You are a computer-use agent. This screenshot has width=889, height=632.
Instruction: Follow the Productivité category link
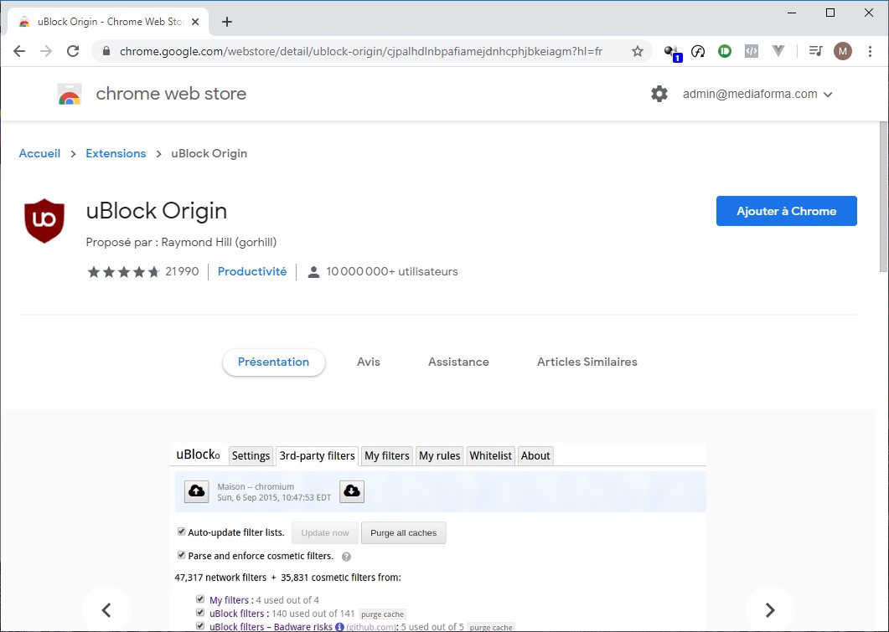pos(252,271)
